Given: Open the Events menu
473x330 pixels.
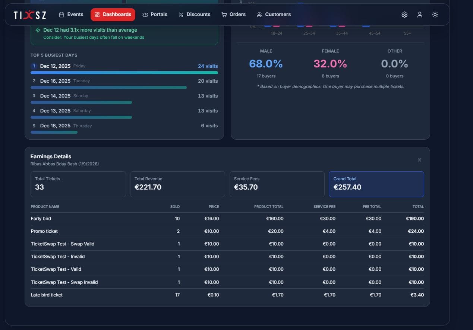Looking at the screenshot, I should tap(71, 15).
